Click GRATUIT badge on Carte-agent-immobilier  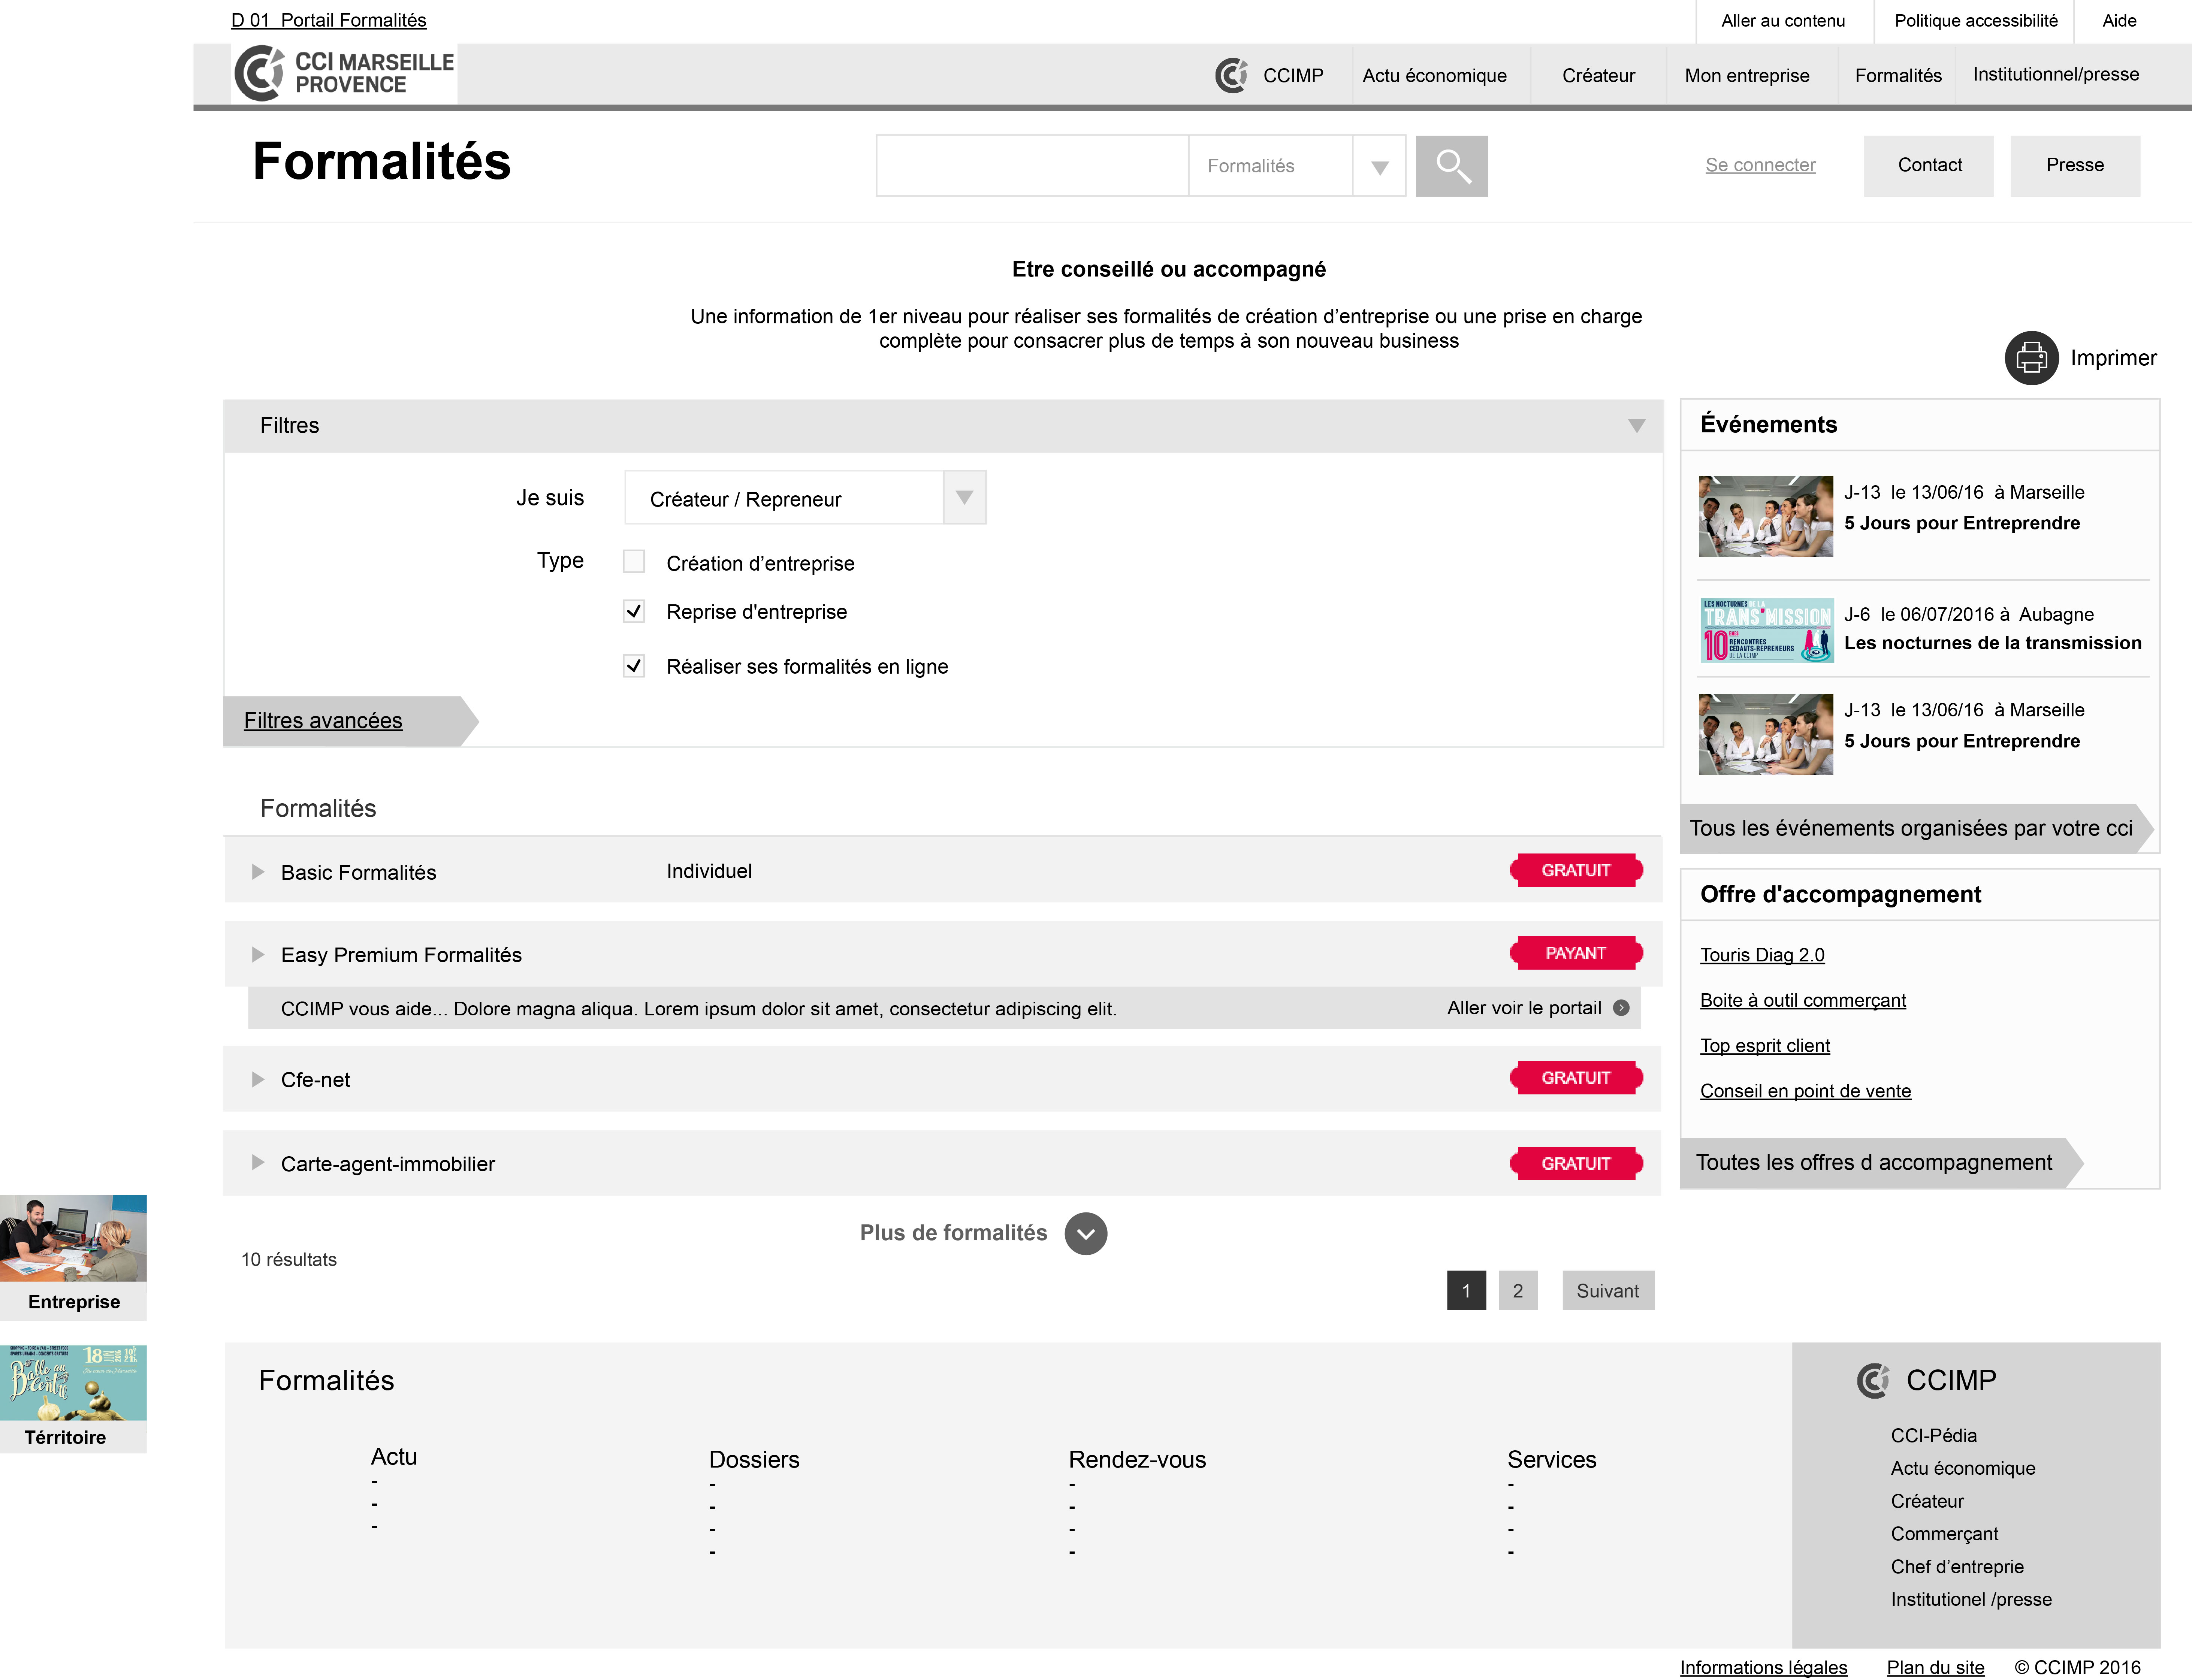tap(1576, 1164)
